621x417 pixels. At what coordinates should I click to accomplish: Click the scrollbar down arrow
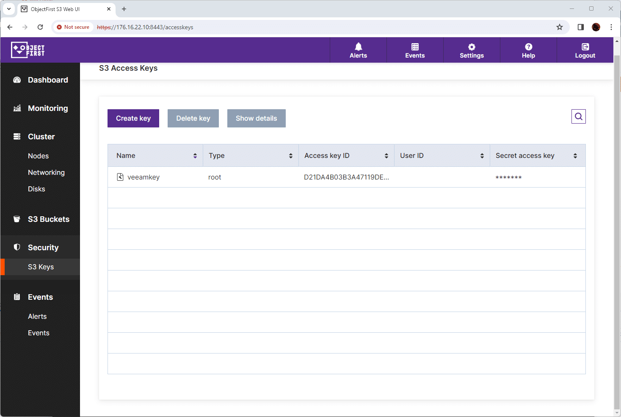617,413
